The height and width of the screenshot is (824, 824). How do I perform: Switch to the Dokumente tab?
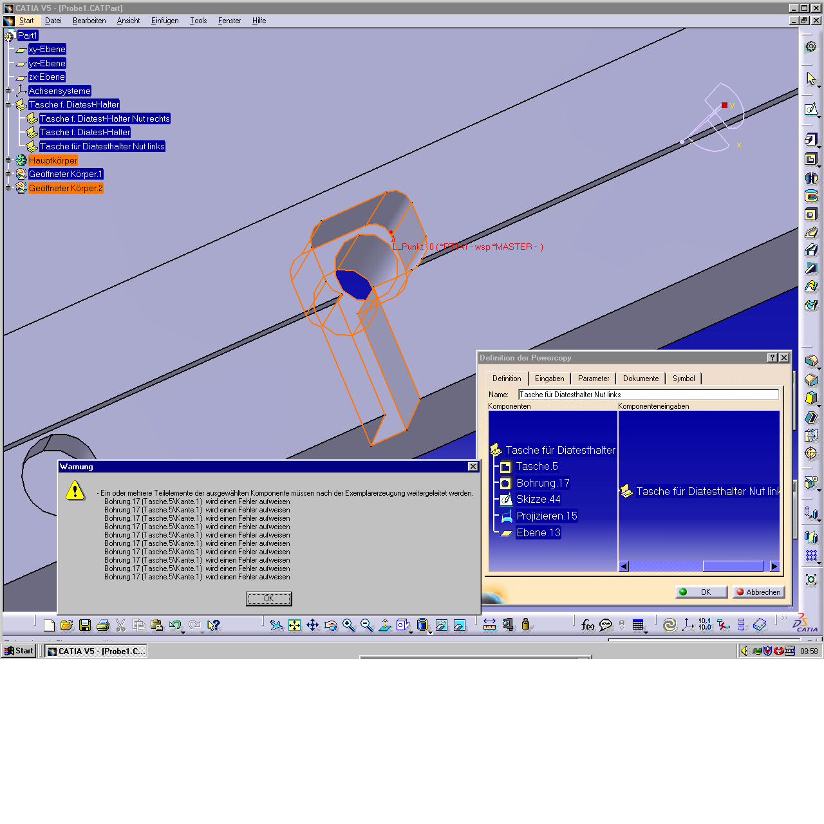tap(641, 379)
